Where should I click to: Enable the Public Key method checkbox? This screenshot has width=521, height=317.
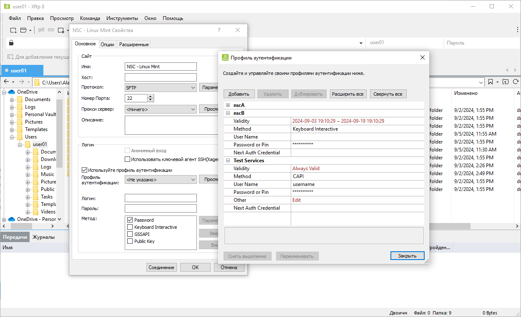click(130, 241)
